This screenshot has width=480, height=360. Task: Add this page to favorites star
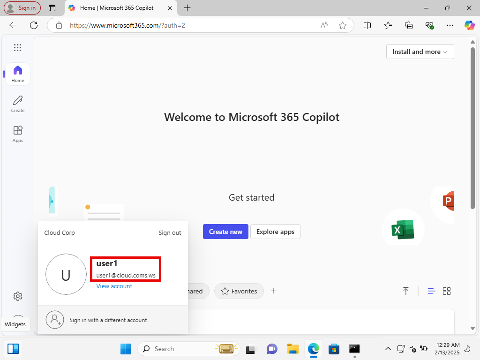coord(343,25)
